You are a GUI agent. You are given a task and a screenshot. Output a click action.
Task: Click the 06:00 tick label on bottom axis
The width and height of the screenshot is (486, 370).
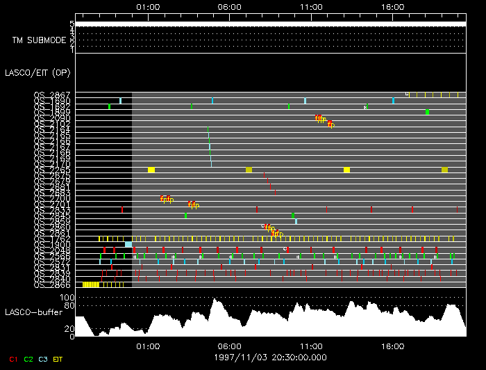pyautogui.click(x=230, y=346)
